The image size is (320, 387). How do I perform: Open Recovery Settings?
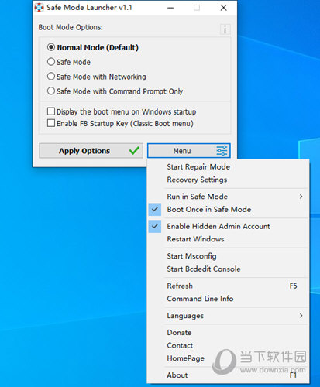coord(197,180)
